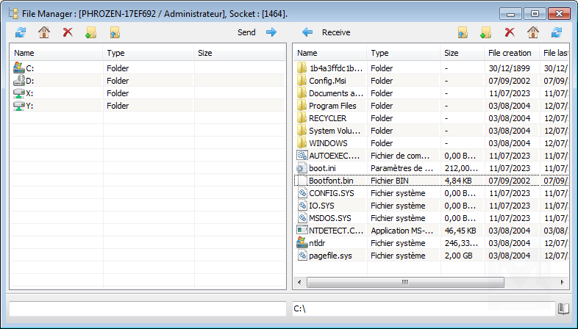The height and width of the screenshot is (329, 578).
Task: Click the Receive arrow button
Action: (307, 32)
